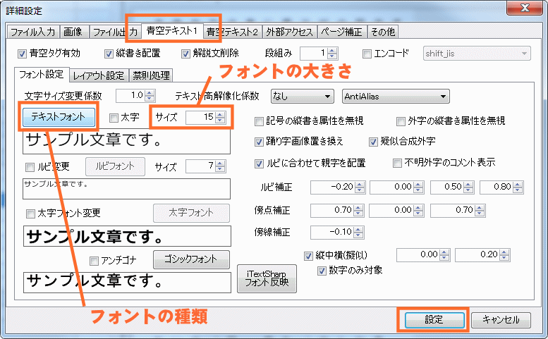Open the AntiAlias dropdown list
548x339 pixels.
pos(395,96)
